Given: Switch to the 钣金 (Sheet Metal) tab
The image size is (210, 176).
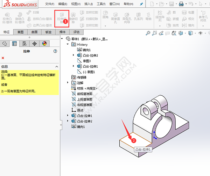Looking at the screenshot, I should point(49,32).
